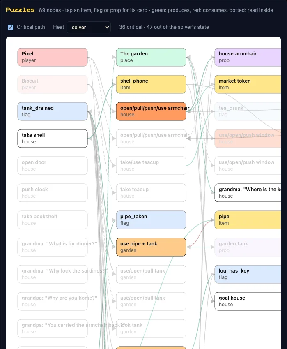The width and height of the screenshot is (287, 349).
Task: Select the take teacup house node
Action: pos(151,193)
